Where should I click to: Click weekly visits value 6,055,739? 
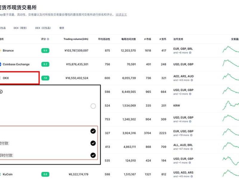(x=129, y=78)
